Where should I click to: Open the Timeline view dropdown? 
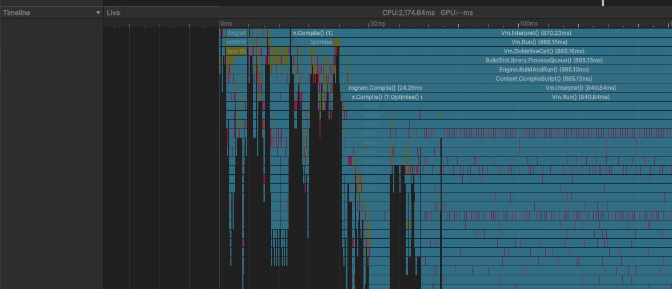[98, 13]
